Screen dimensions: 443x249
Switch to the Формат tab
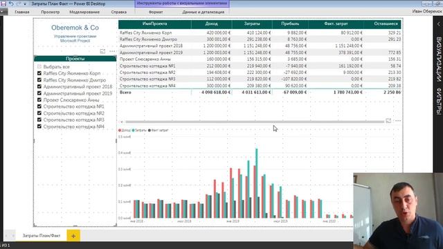point(156,12)
